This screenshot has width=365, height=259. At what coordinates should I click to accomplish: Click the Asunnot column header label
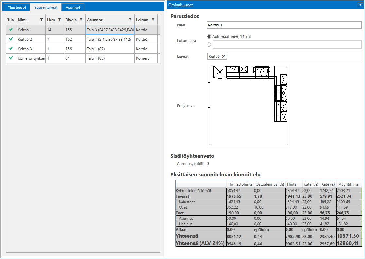click(95, 20)
